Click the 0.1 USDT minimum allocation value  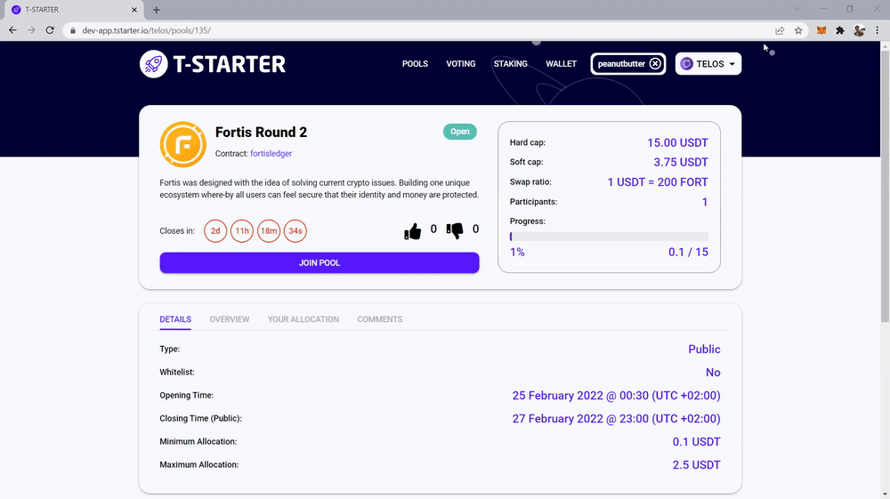(696, 442)
